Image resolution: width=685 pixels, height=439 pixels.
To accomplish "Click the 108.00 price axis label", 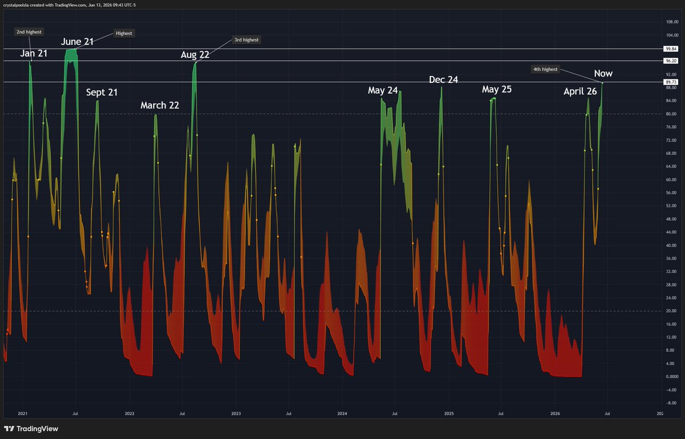I will (x=671, y=22).
